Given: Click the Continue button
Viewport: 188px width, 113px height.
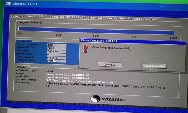Looking at the screenshot, I should 110,65.
